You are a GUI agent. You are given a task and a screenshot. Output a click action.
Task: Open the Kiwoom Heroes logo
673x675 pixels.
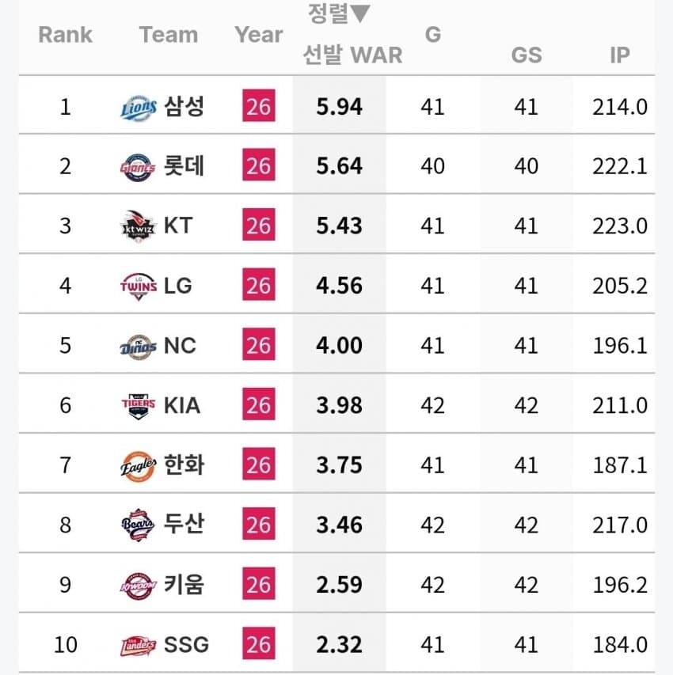click(x=138, y=586)
